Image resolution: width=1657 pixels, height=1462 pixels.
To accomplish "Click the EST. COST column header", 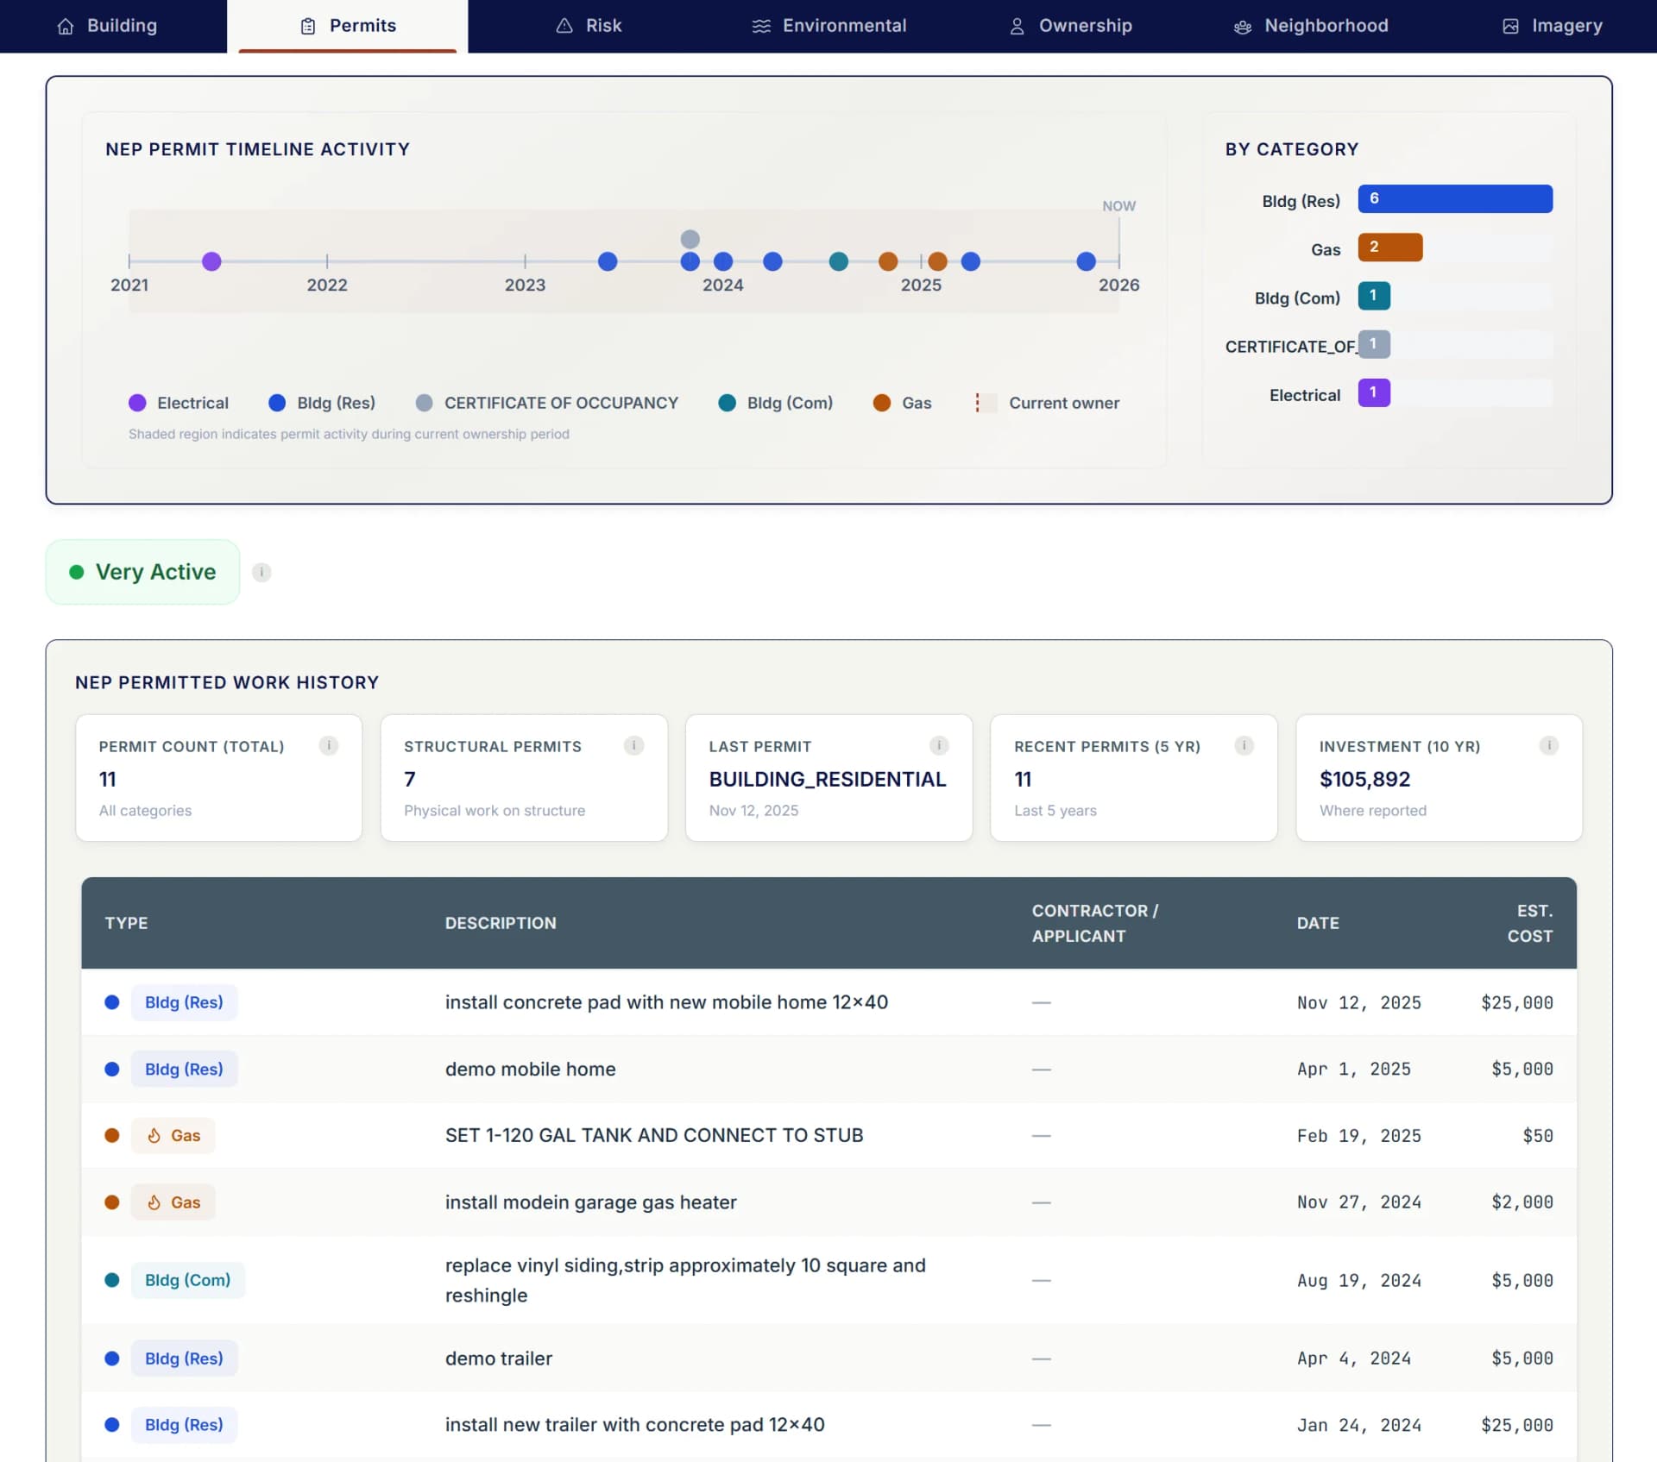I will click(x=1529, y=923).
